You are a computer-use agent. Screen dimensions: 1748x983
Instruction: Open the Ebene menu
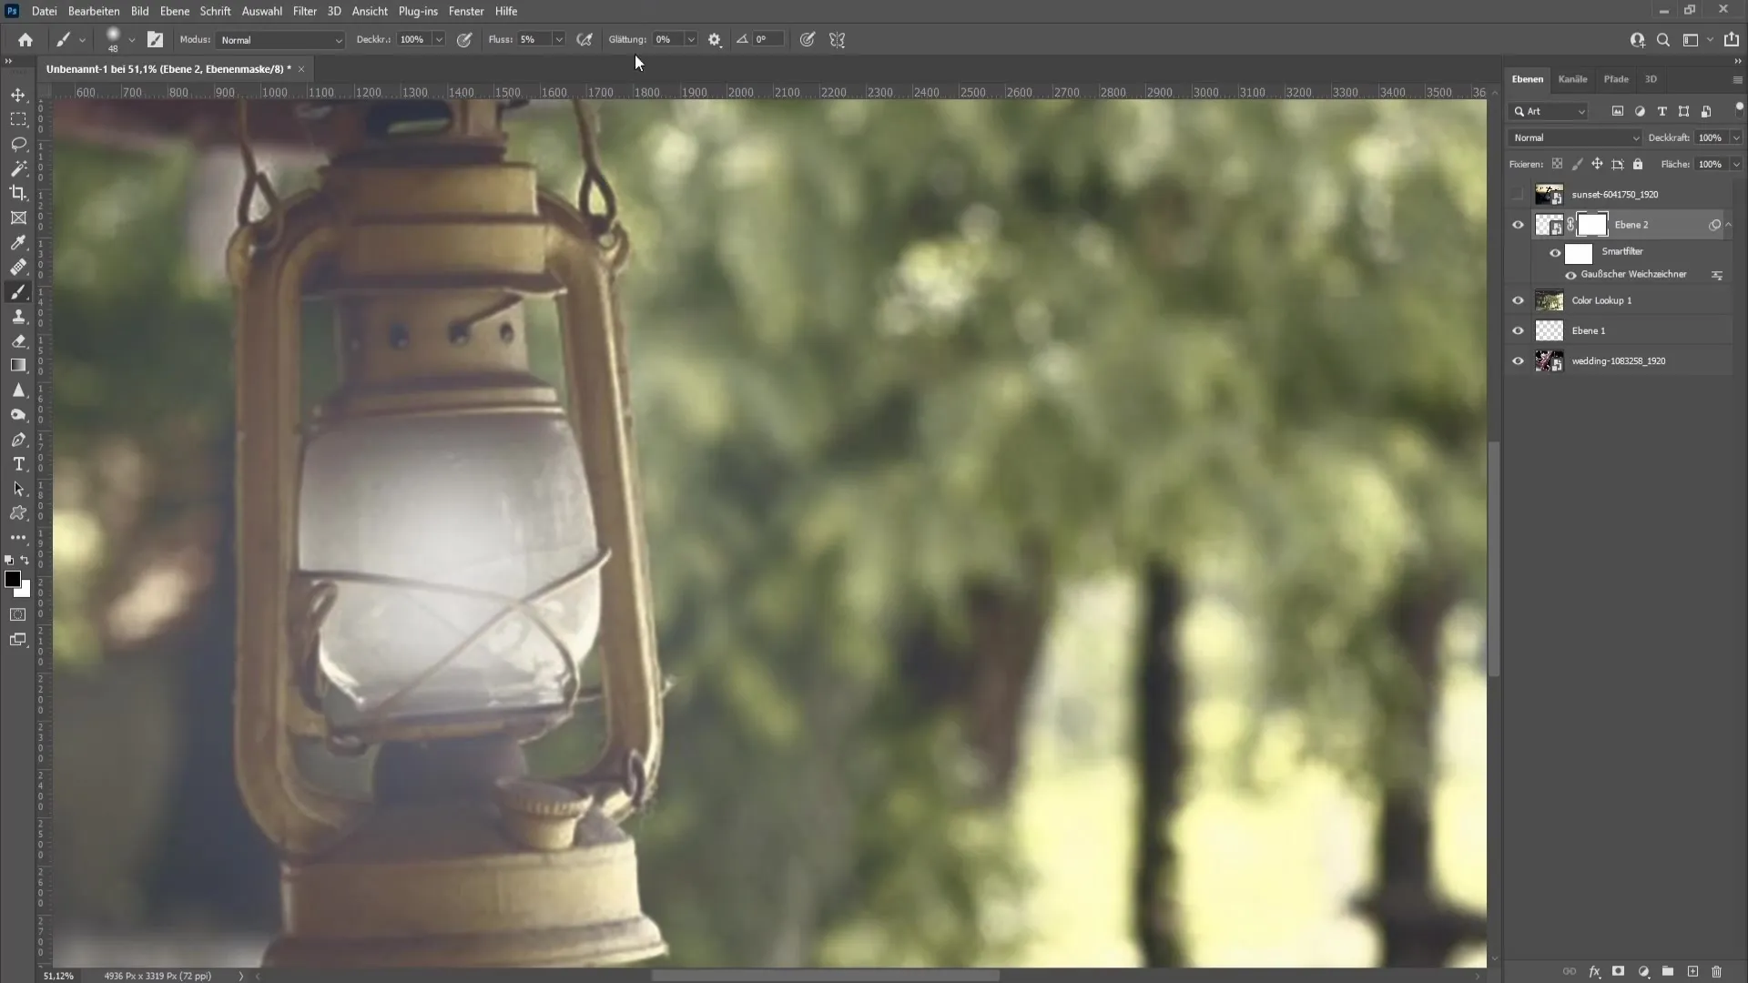tap(173, 11)
